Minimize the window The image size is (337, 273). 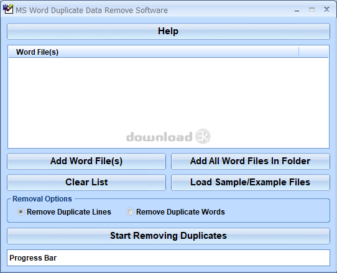(x=297, y=10)
